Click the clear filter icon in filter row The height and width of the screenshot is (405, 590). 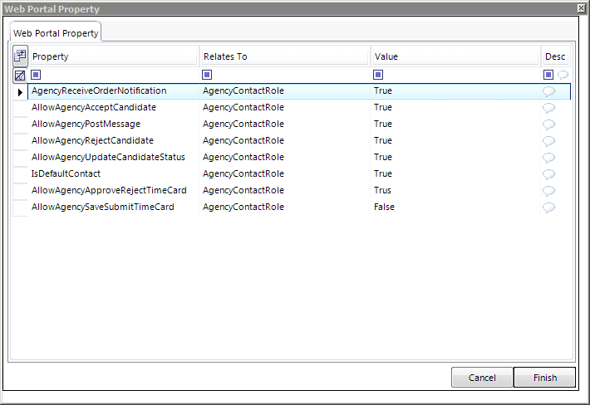click(20, 76)
